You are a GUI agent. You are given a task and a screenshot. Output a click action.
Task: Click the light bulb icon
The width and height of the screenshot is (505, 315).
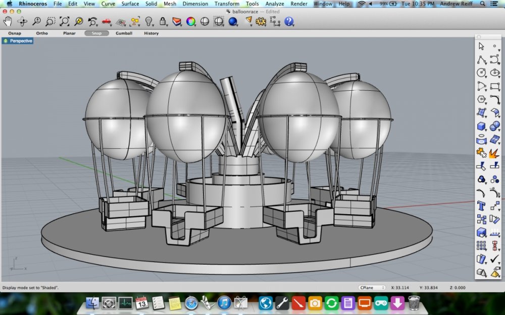[149, 21]
